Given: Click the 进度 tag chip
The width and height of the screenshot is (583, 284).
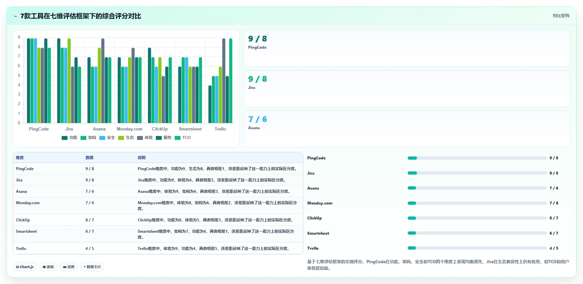Looking at the screenshot, I should [69, 267].
